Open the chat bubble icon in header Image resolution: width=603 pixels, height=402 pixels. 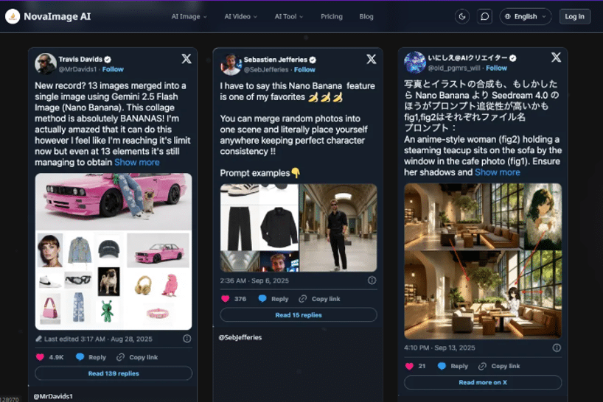484,16
